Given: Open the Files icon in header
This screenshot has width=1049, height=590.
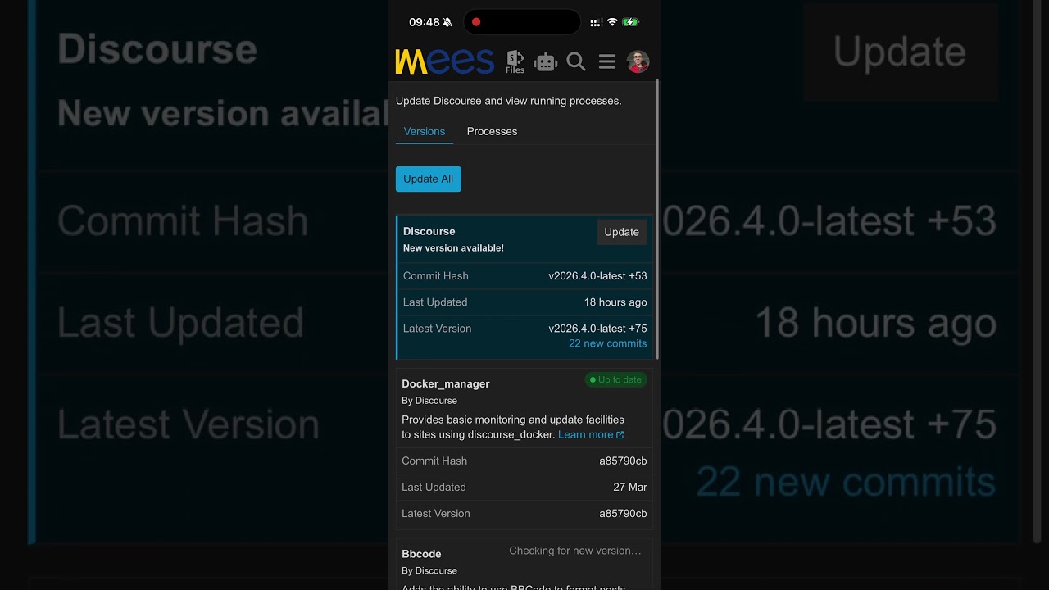Looking at the screenshot, I should [515, 62].
